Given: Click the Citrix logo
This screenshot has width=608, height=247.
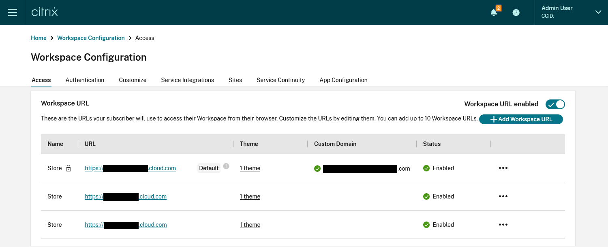Looking at the screenshot, I should coord(45,12).
